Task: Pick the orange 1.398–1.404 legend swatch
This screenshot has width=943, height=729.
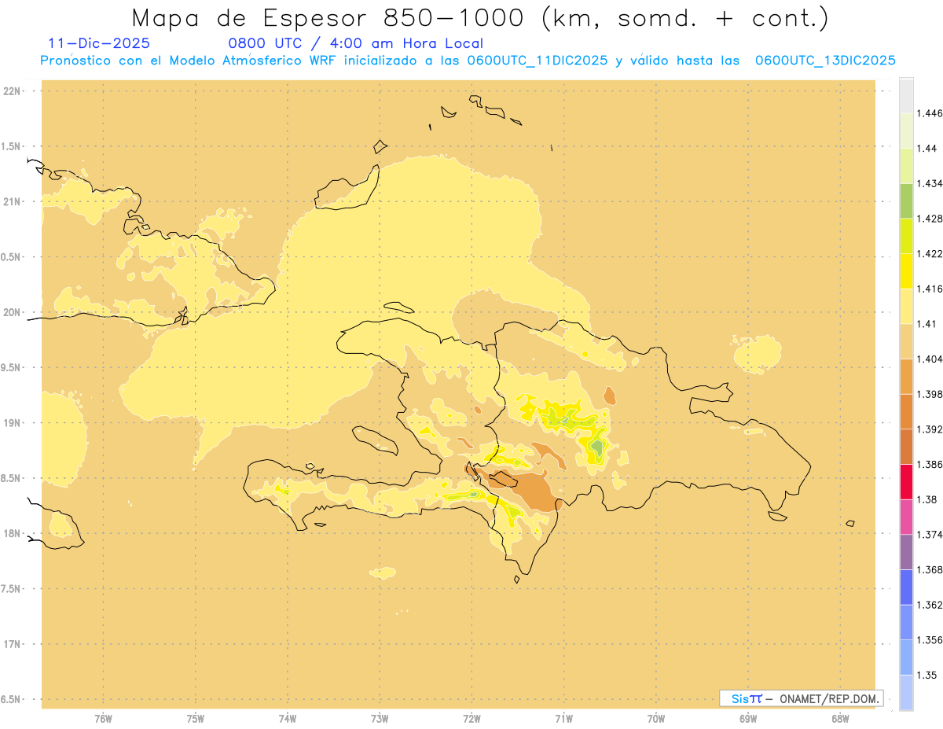Action: click(906, 376)
